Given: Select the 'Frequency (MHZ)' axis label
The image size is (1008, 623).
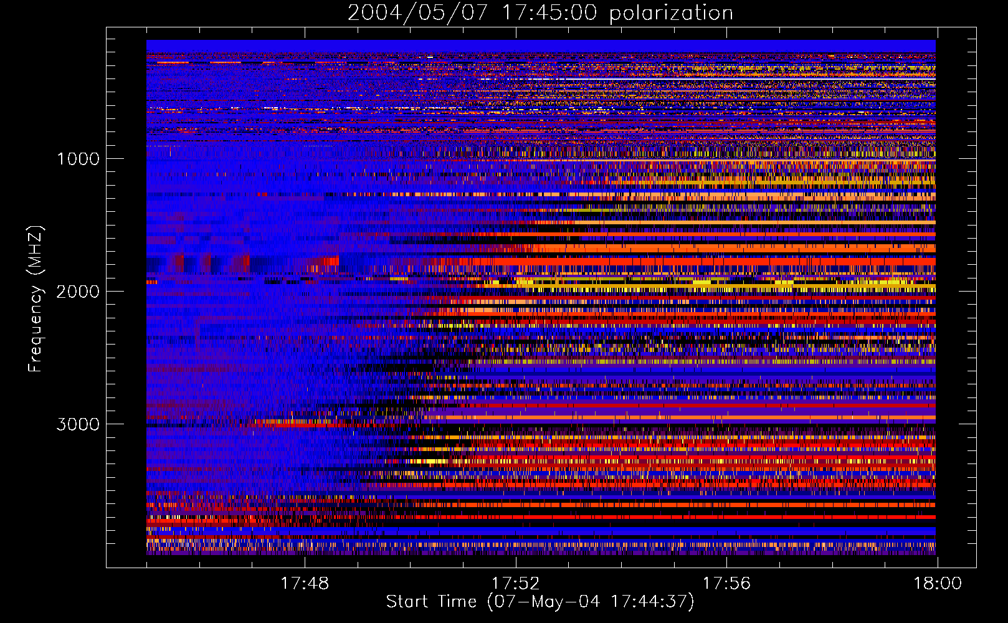Looking at the screenshot, I should click(x=35, y=299).
